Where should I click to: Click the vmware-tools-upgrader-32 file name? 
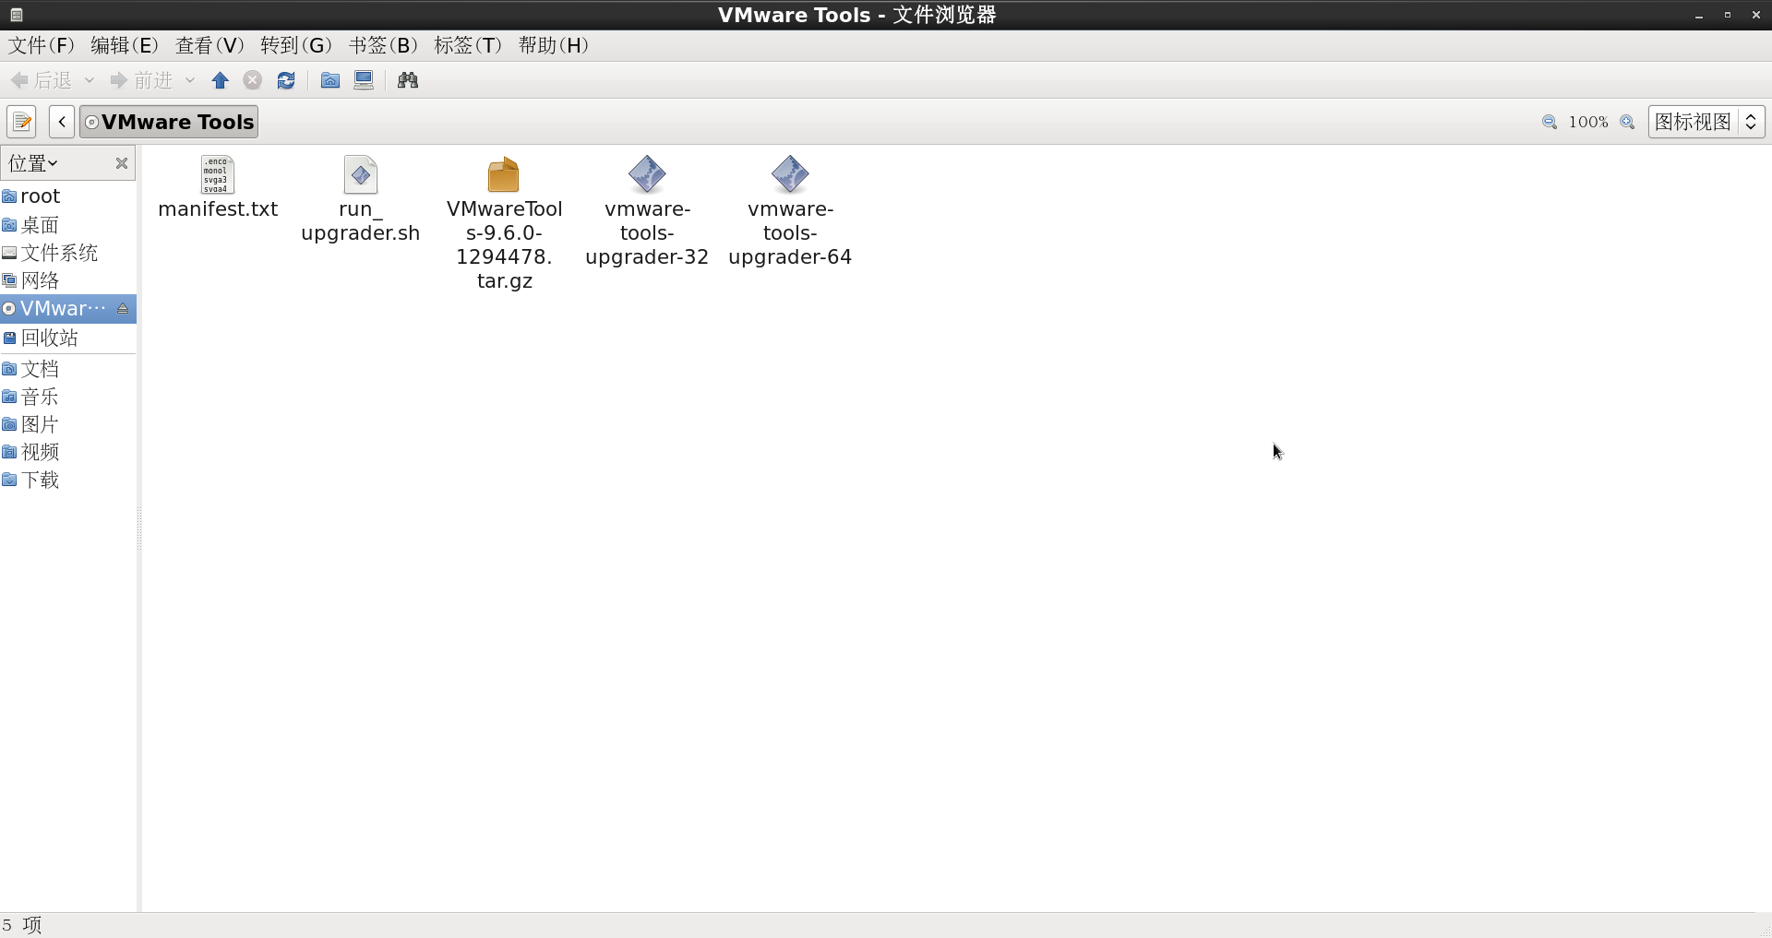click(x=647, y=233)
